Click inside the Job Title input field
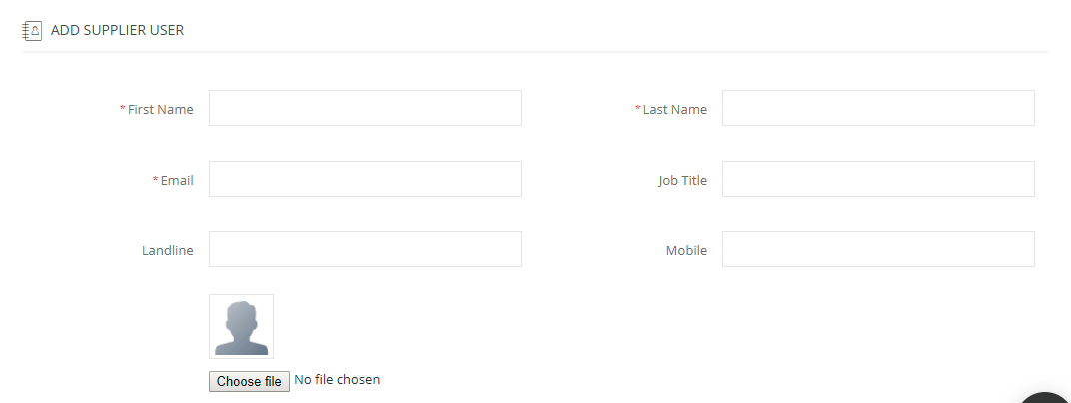Viewport: 1071px width, 403px height. [878, 179]
